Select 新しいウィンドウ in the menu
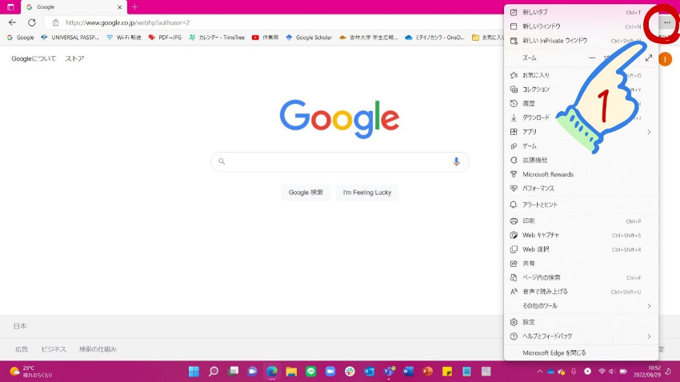The image size is (680, 382). coord(581,26)
